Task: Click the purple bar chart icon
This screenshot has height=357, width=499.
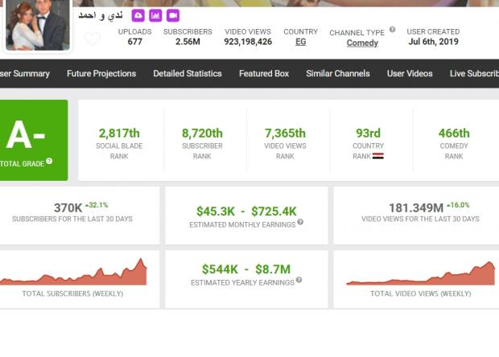Action: (155, 15)
